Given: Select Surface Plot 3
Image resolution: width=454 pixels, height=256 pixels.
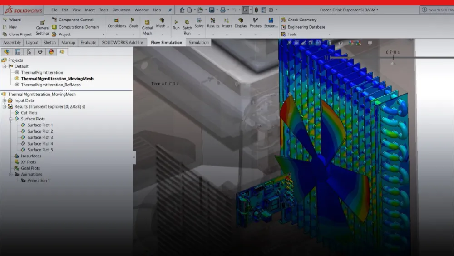Looking at the screenshot, I should click(x=40, y=137).
